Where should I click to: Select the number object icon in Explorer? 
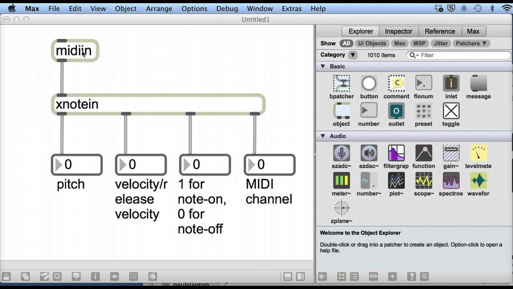(369, 111)
